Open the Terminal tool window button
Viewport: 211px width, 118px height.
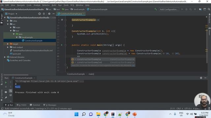pyautogui.click(x=35, y=105)
